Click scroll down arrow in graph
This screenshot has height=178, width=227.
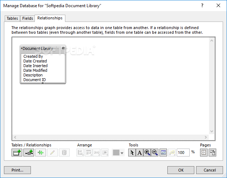pyautogui.click(x=212, y=131)
